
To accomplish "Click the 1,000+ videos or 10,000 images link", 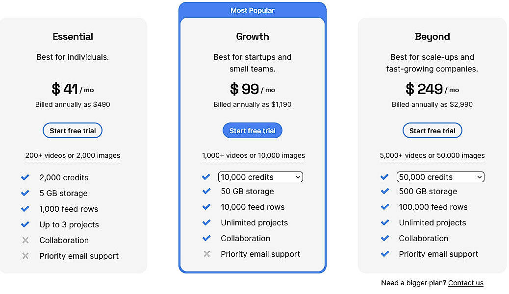I will click(253, 155).
